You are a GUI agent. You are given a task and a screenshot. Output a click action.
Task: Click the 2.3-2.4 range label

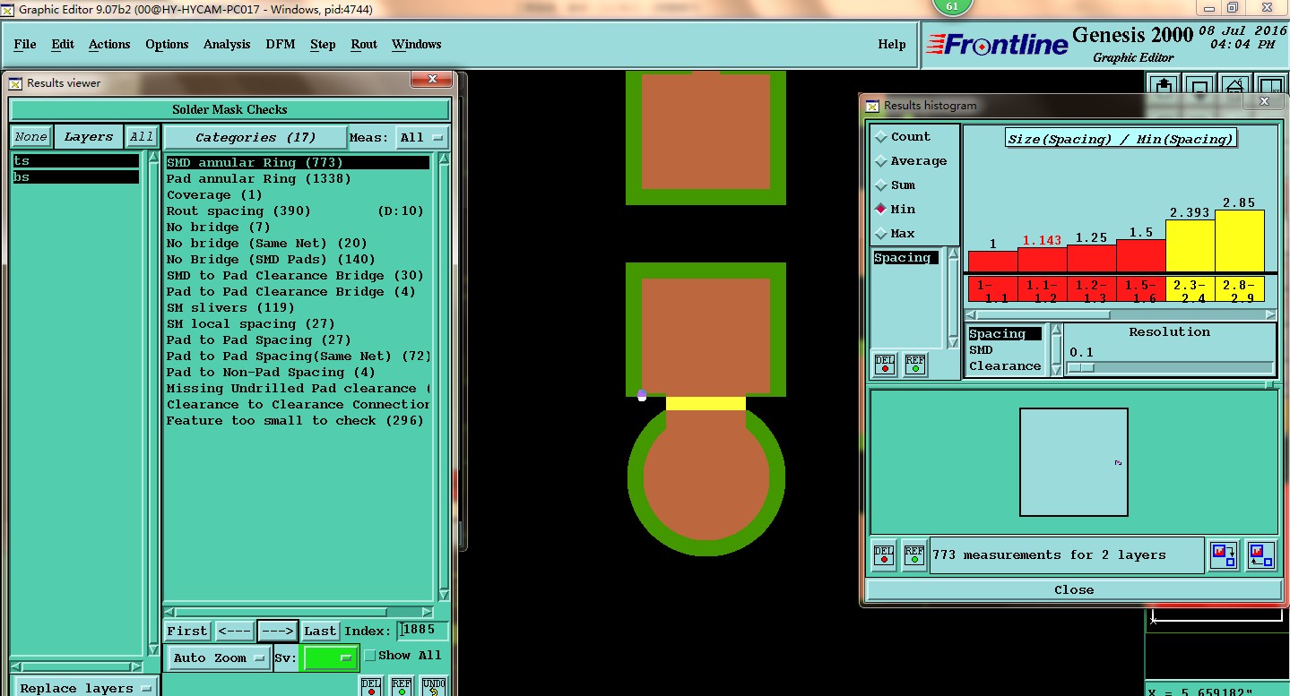click(1190, 290)
